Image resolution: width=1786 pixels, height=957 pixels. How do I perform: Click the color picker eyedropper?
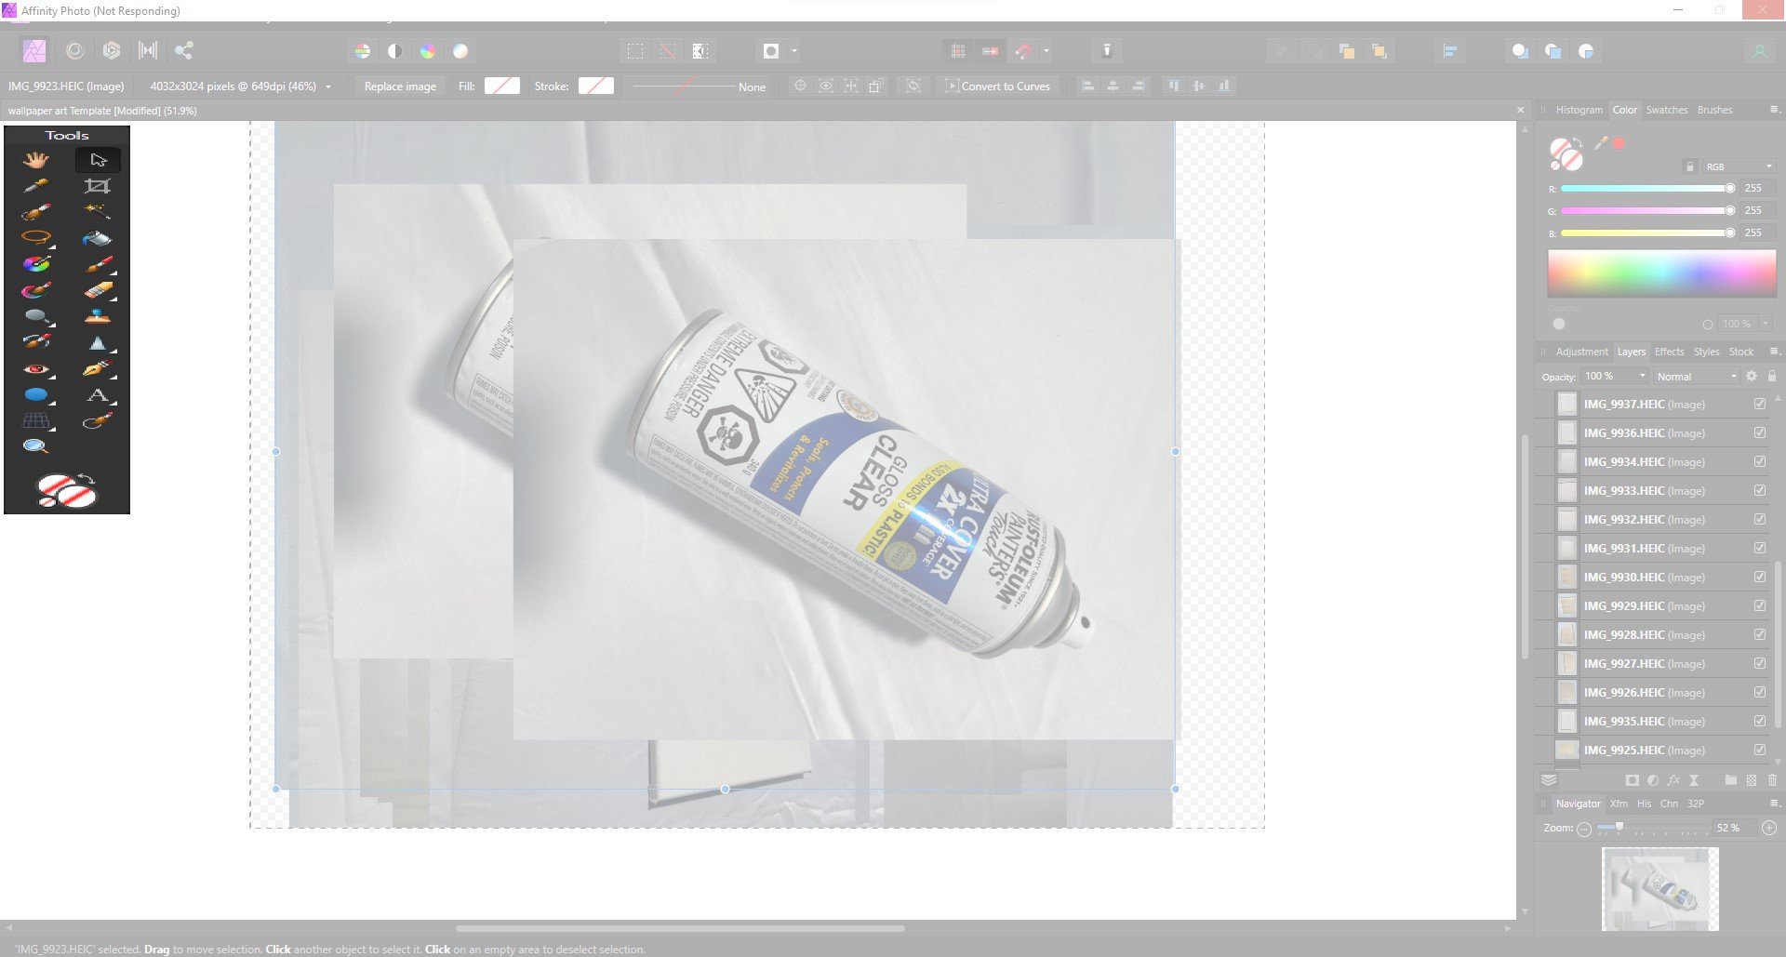1600,143
